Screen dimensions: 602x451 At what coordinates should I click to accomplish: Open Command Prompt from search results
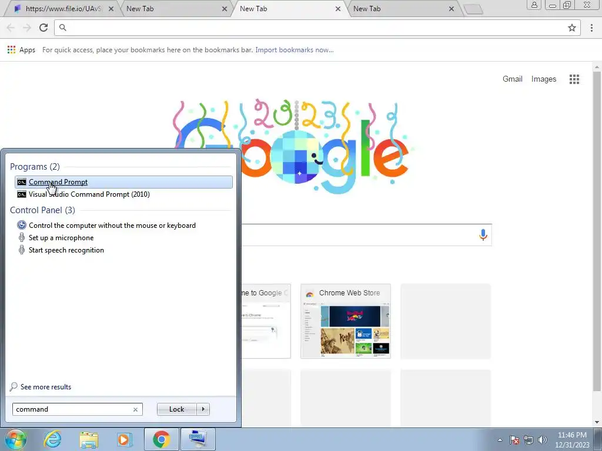[123, 182]
